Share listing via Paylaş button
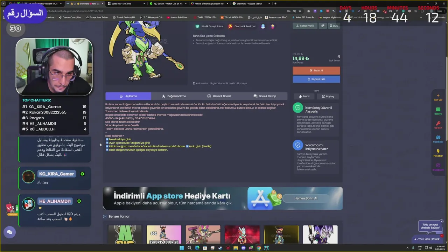 coord(328,96)
